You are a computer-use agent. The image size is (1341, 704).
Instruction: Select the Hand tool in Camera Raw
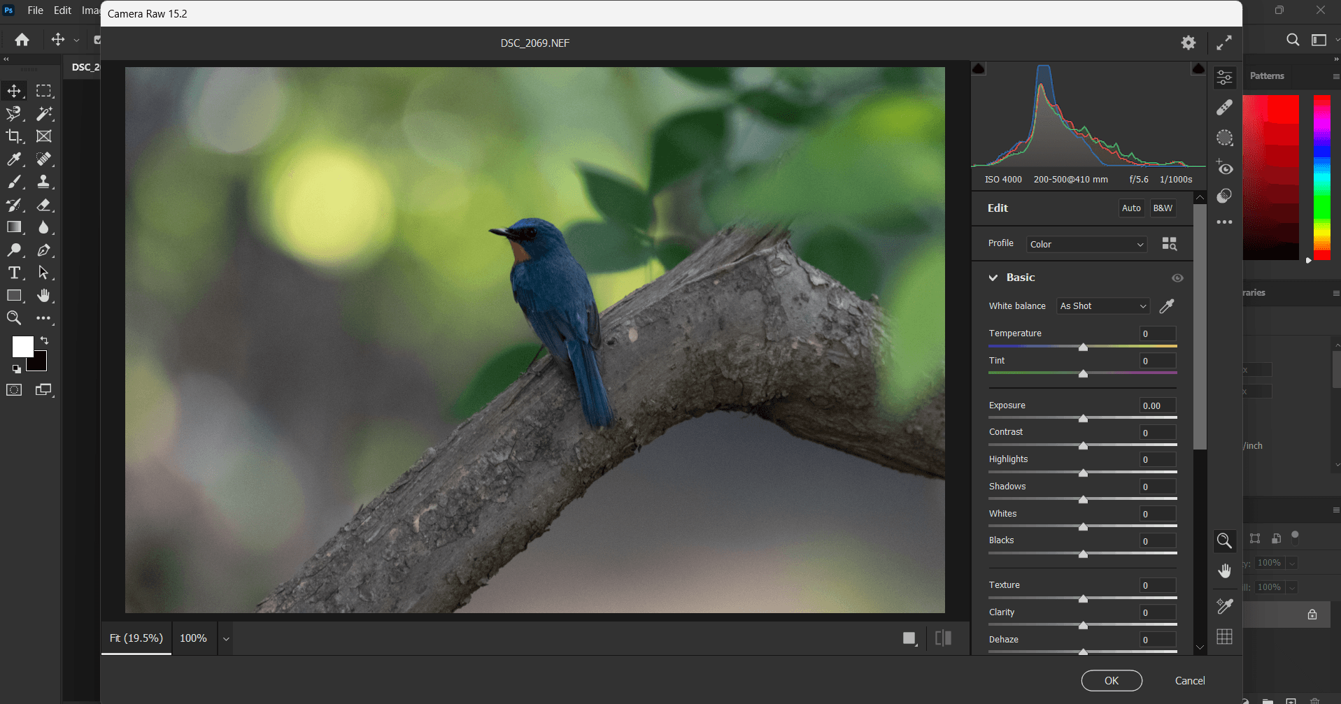click(x=1224, y=571)
